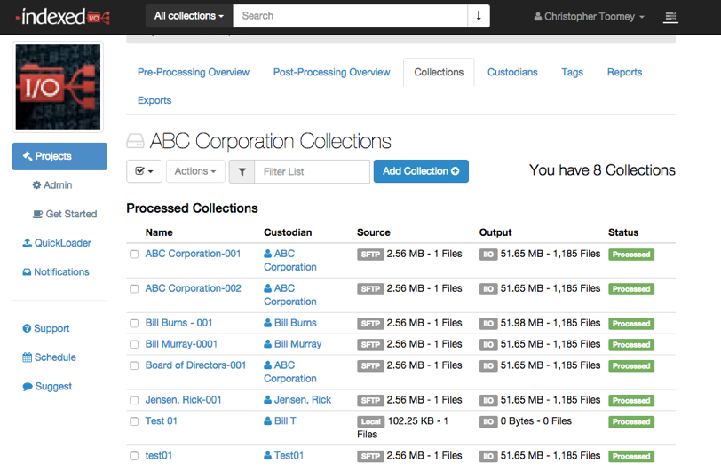This screenshot has width=721, height=471.
Task: Open the select-all checkbox dropdown
Action: click(x=144, y=171)
